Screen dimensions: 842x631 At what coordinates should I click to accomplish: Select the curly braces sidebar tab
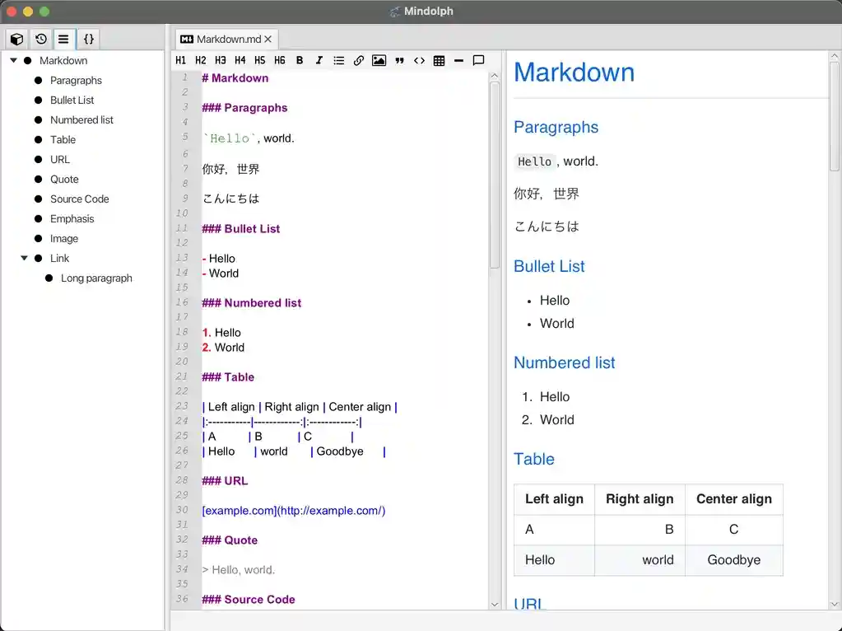click(x=89, y=39)
